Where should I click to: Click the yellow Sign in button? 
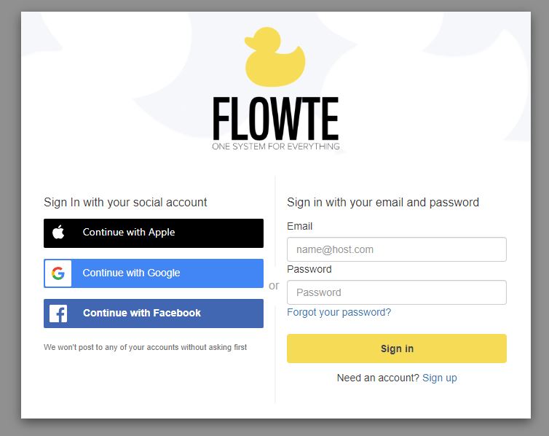pyautogui.click(x=397, y=349)
